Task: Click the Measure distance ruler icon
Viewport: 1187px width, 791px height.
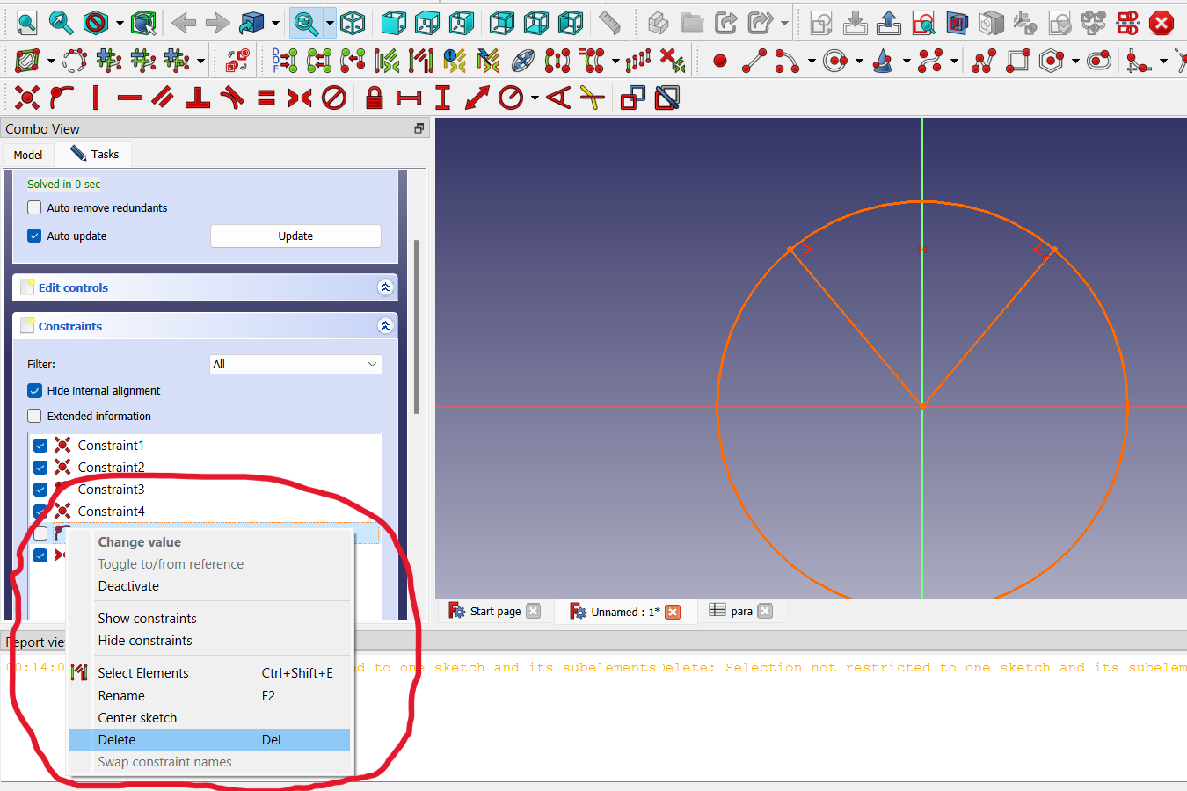Action: 609,23
